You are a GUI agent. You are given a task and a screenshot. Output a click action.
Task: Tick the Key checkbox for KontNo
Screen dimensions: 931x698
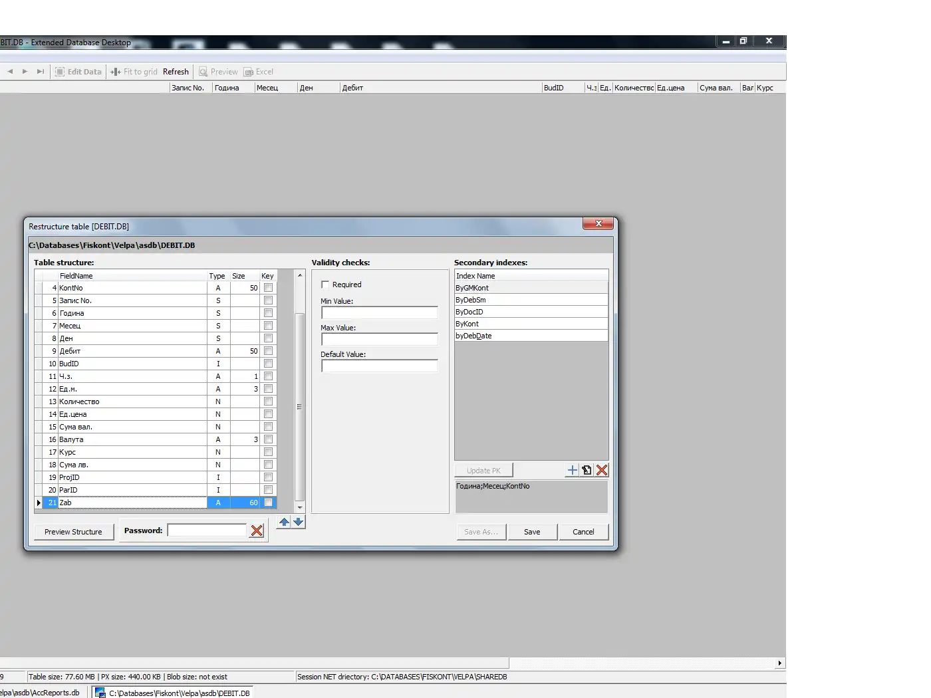268,288
